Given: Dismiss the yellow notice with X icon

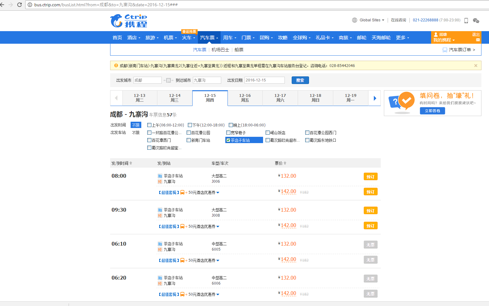Looking at the screenshot, I should tap(475, 66).
